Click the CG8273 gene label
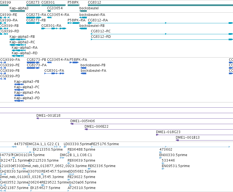The width and height of the screenshot is (233, 192). coord(33,2)
